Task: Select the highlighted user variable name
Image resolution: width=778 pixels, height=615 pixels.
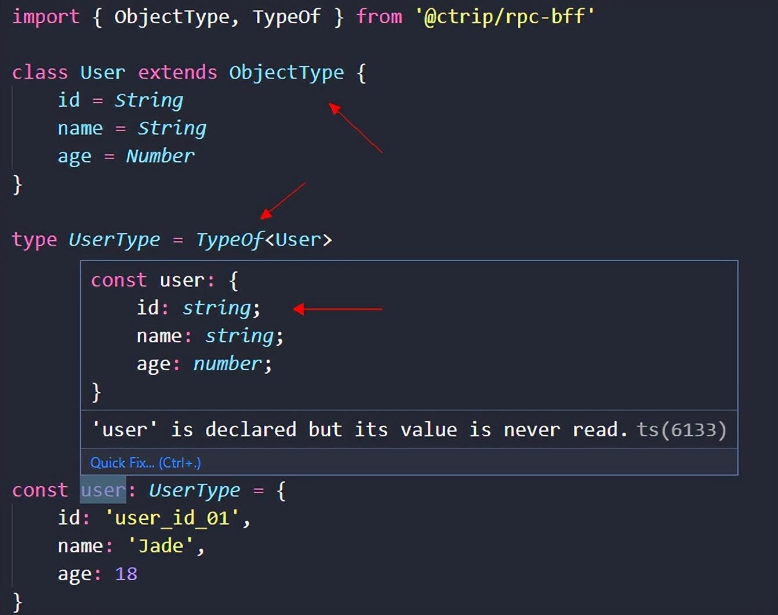Action: (x=102, y=490)
